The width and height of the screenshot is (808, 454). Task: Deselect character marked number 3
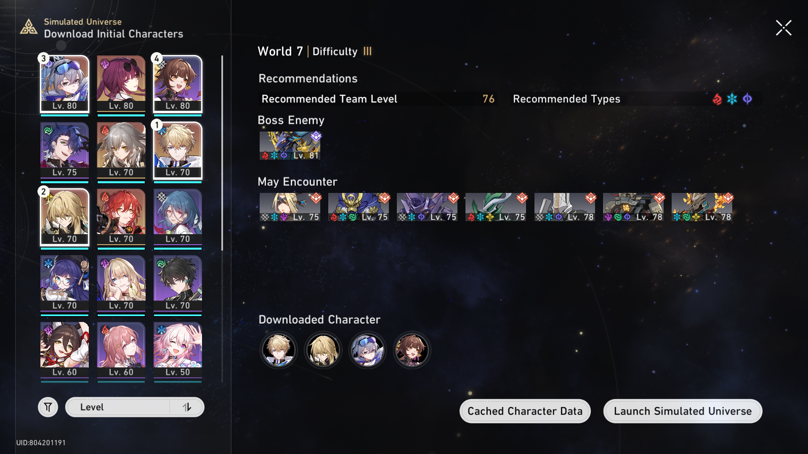pyautogui.click(x=65, y=84)
